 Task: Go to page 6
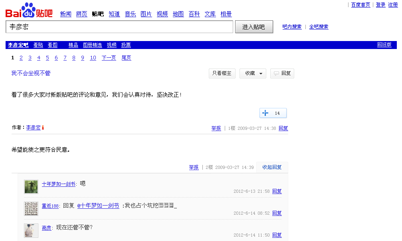[56, 58]
